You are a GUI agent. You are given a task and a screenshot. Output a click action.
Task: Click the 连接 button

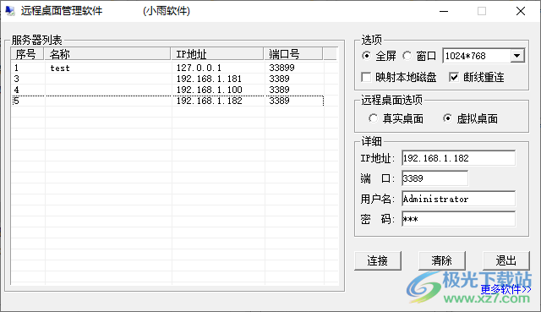378,260
